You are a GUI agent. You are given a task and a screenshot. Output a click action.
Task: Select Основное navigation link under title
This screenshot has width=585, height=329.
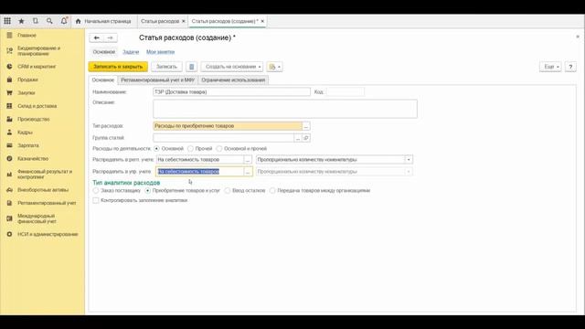tap(104, 52)
